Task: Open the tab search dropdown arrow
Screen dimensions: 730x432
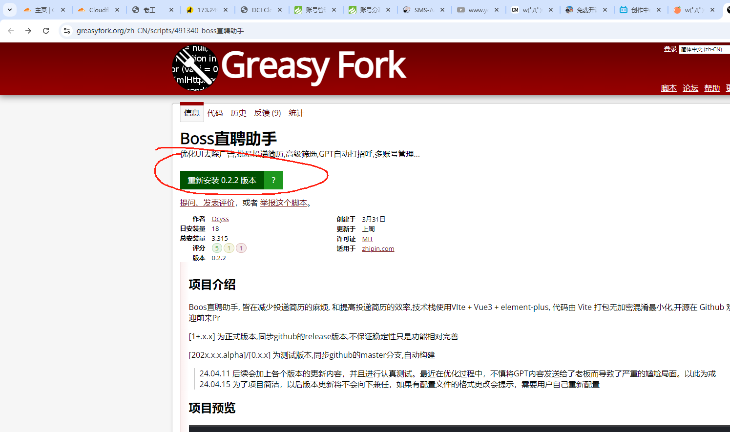Action: (9, 10)
